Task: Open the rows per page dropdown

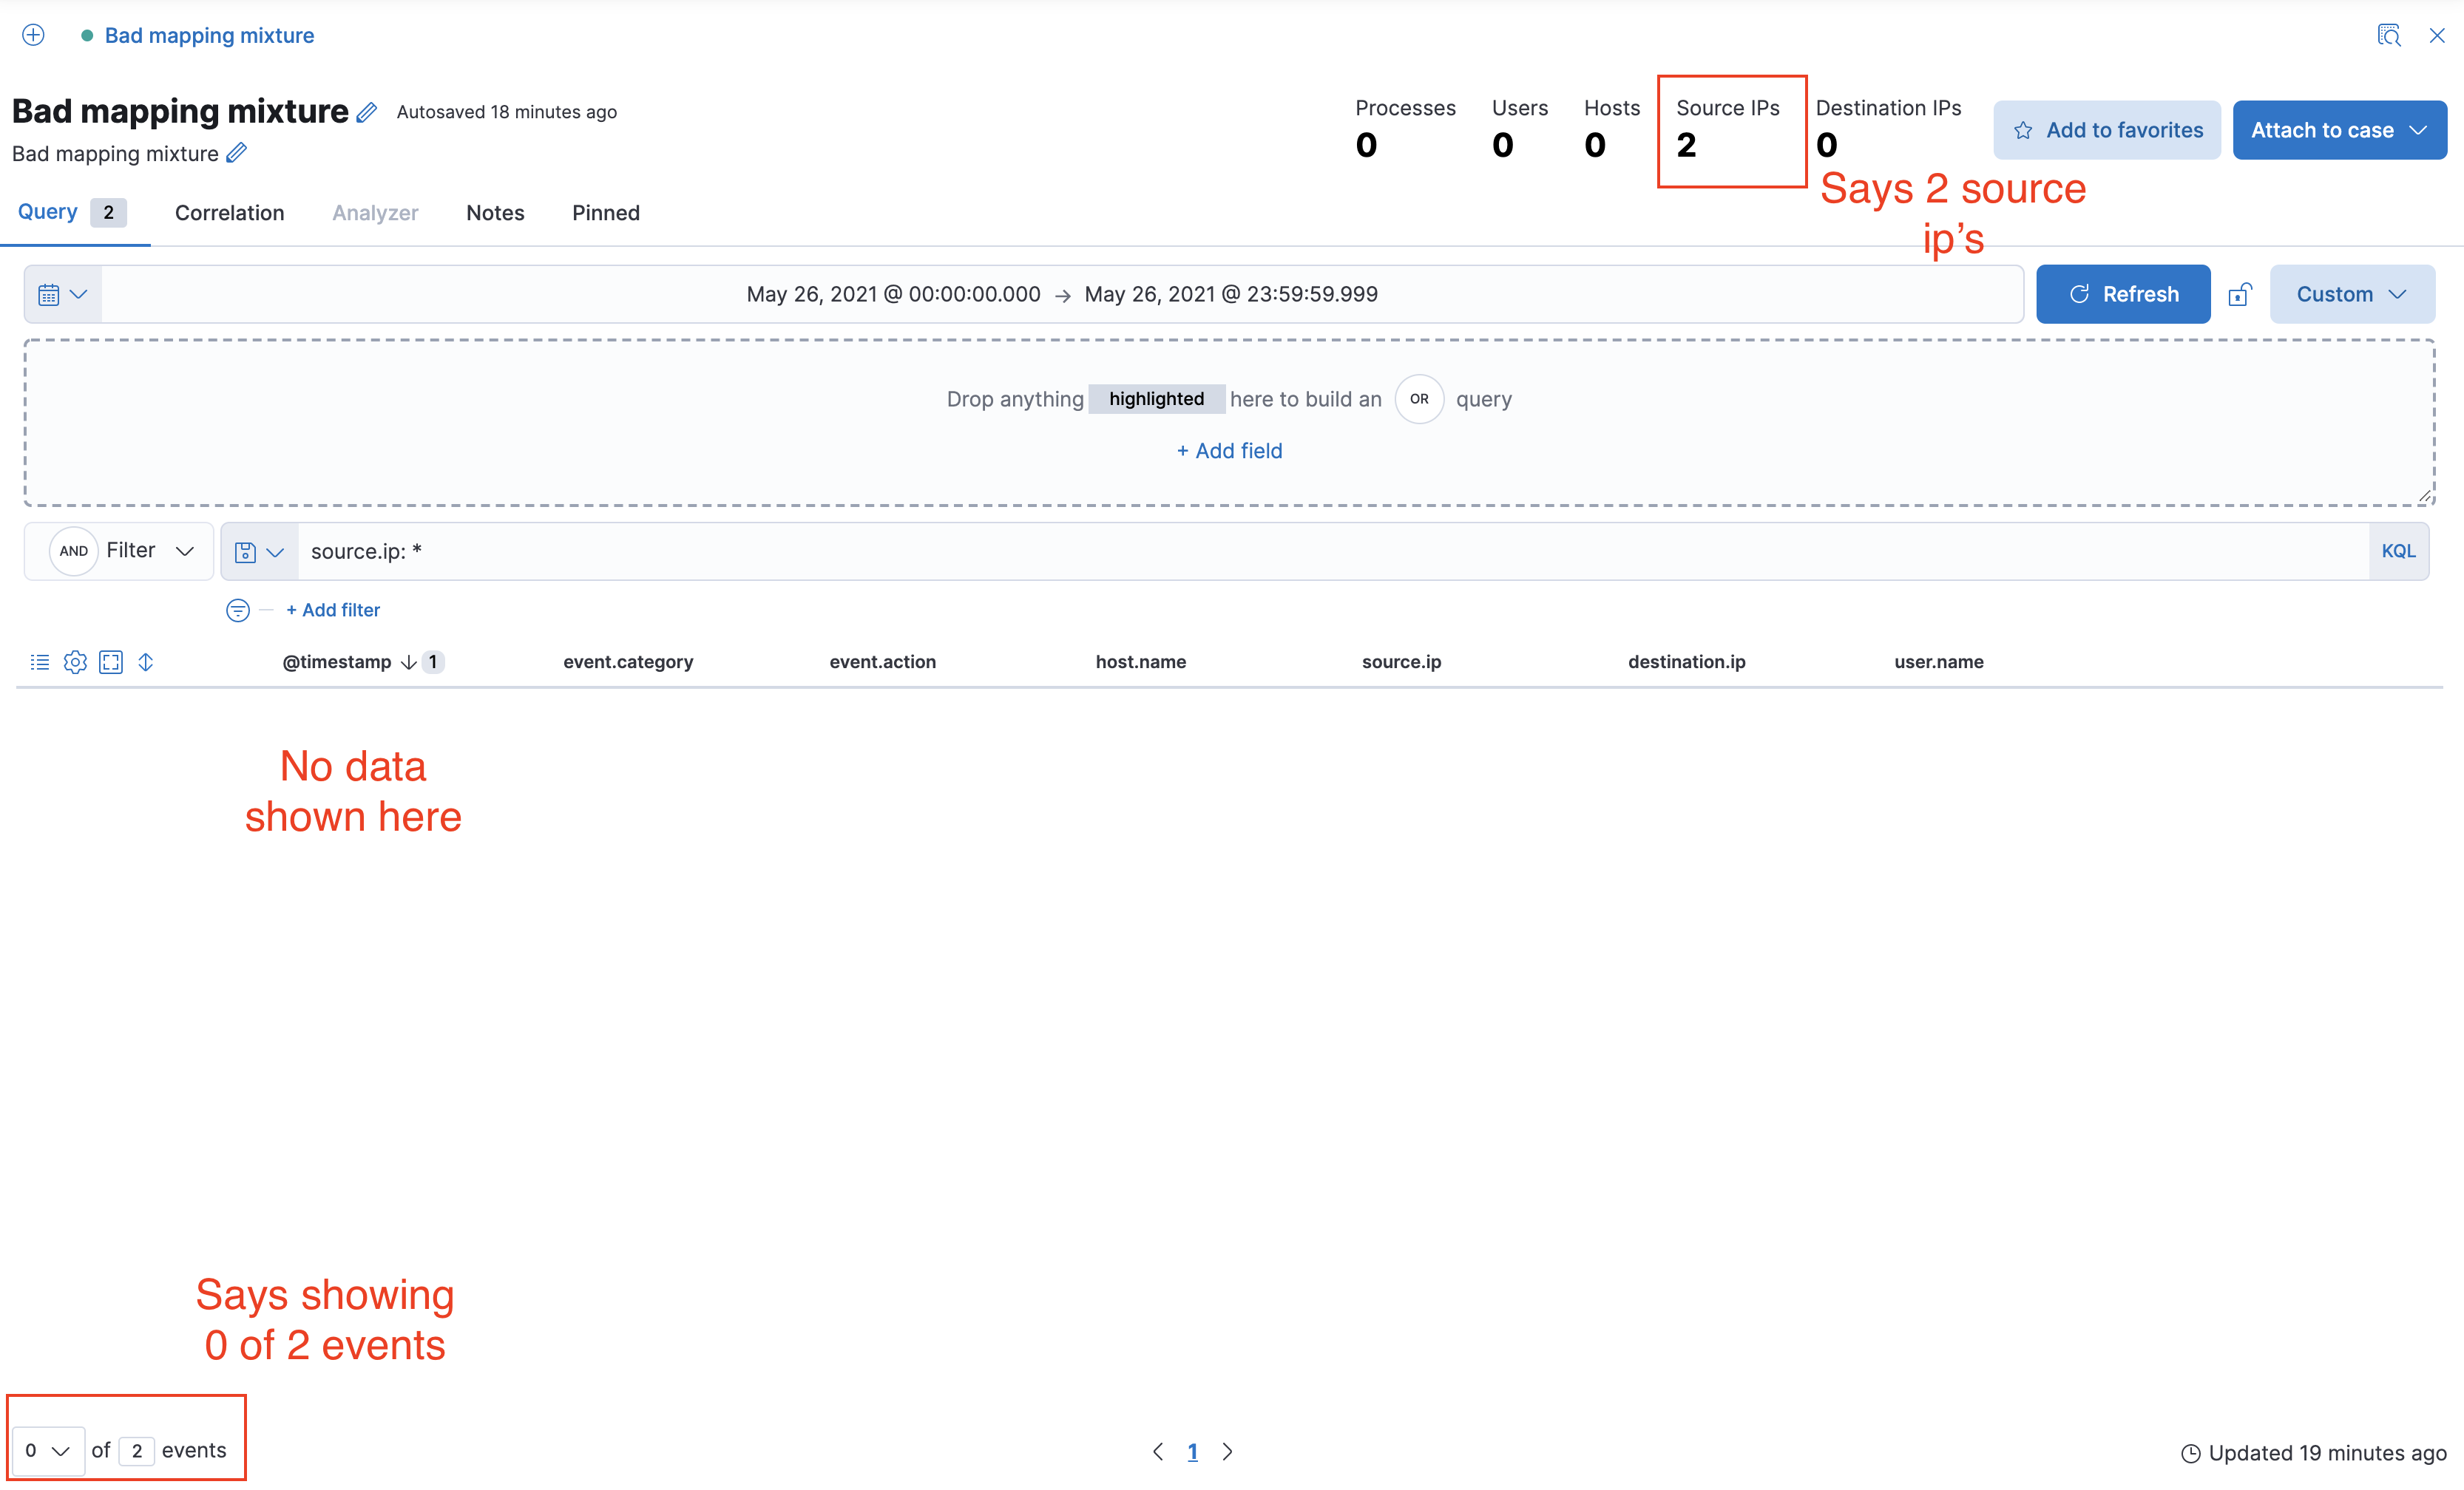Action: [48, 1450]
